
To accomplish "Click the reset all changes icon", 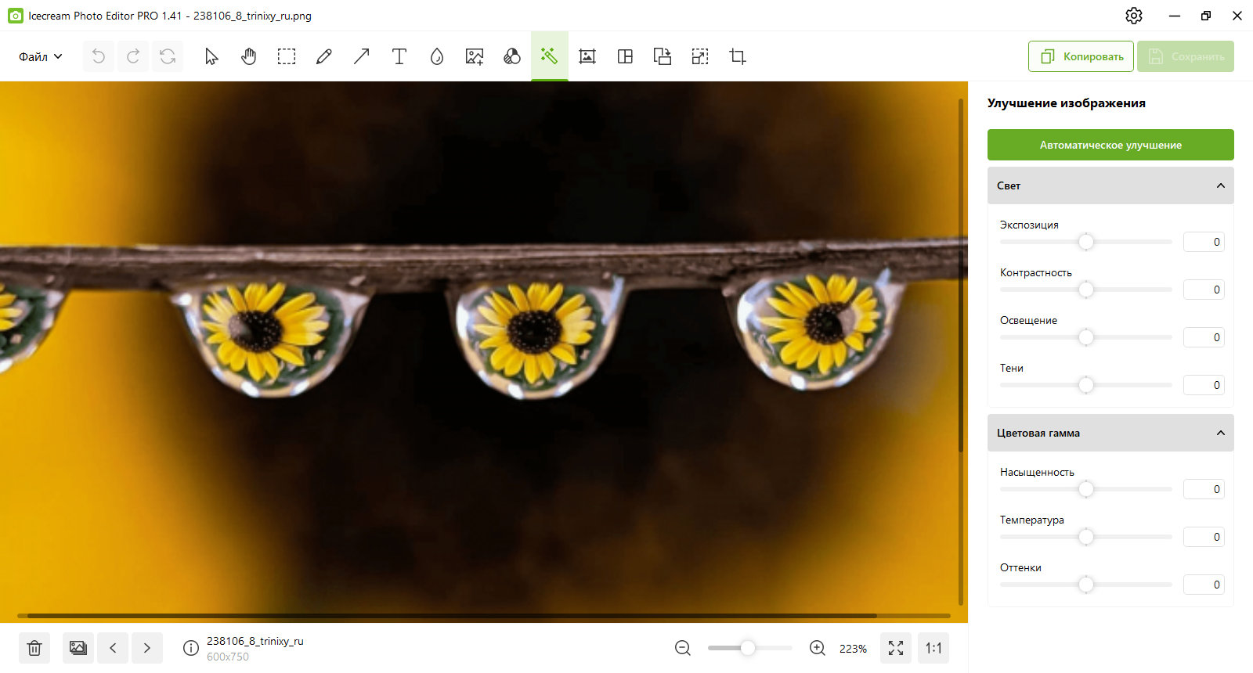I will pyautogui.click(x=168, y=56).
